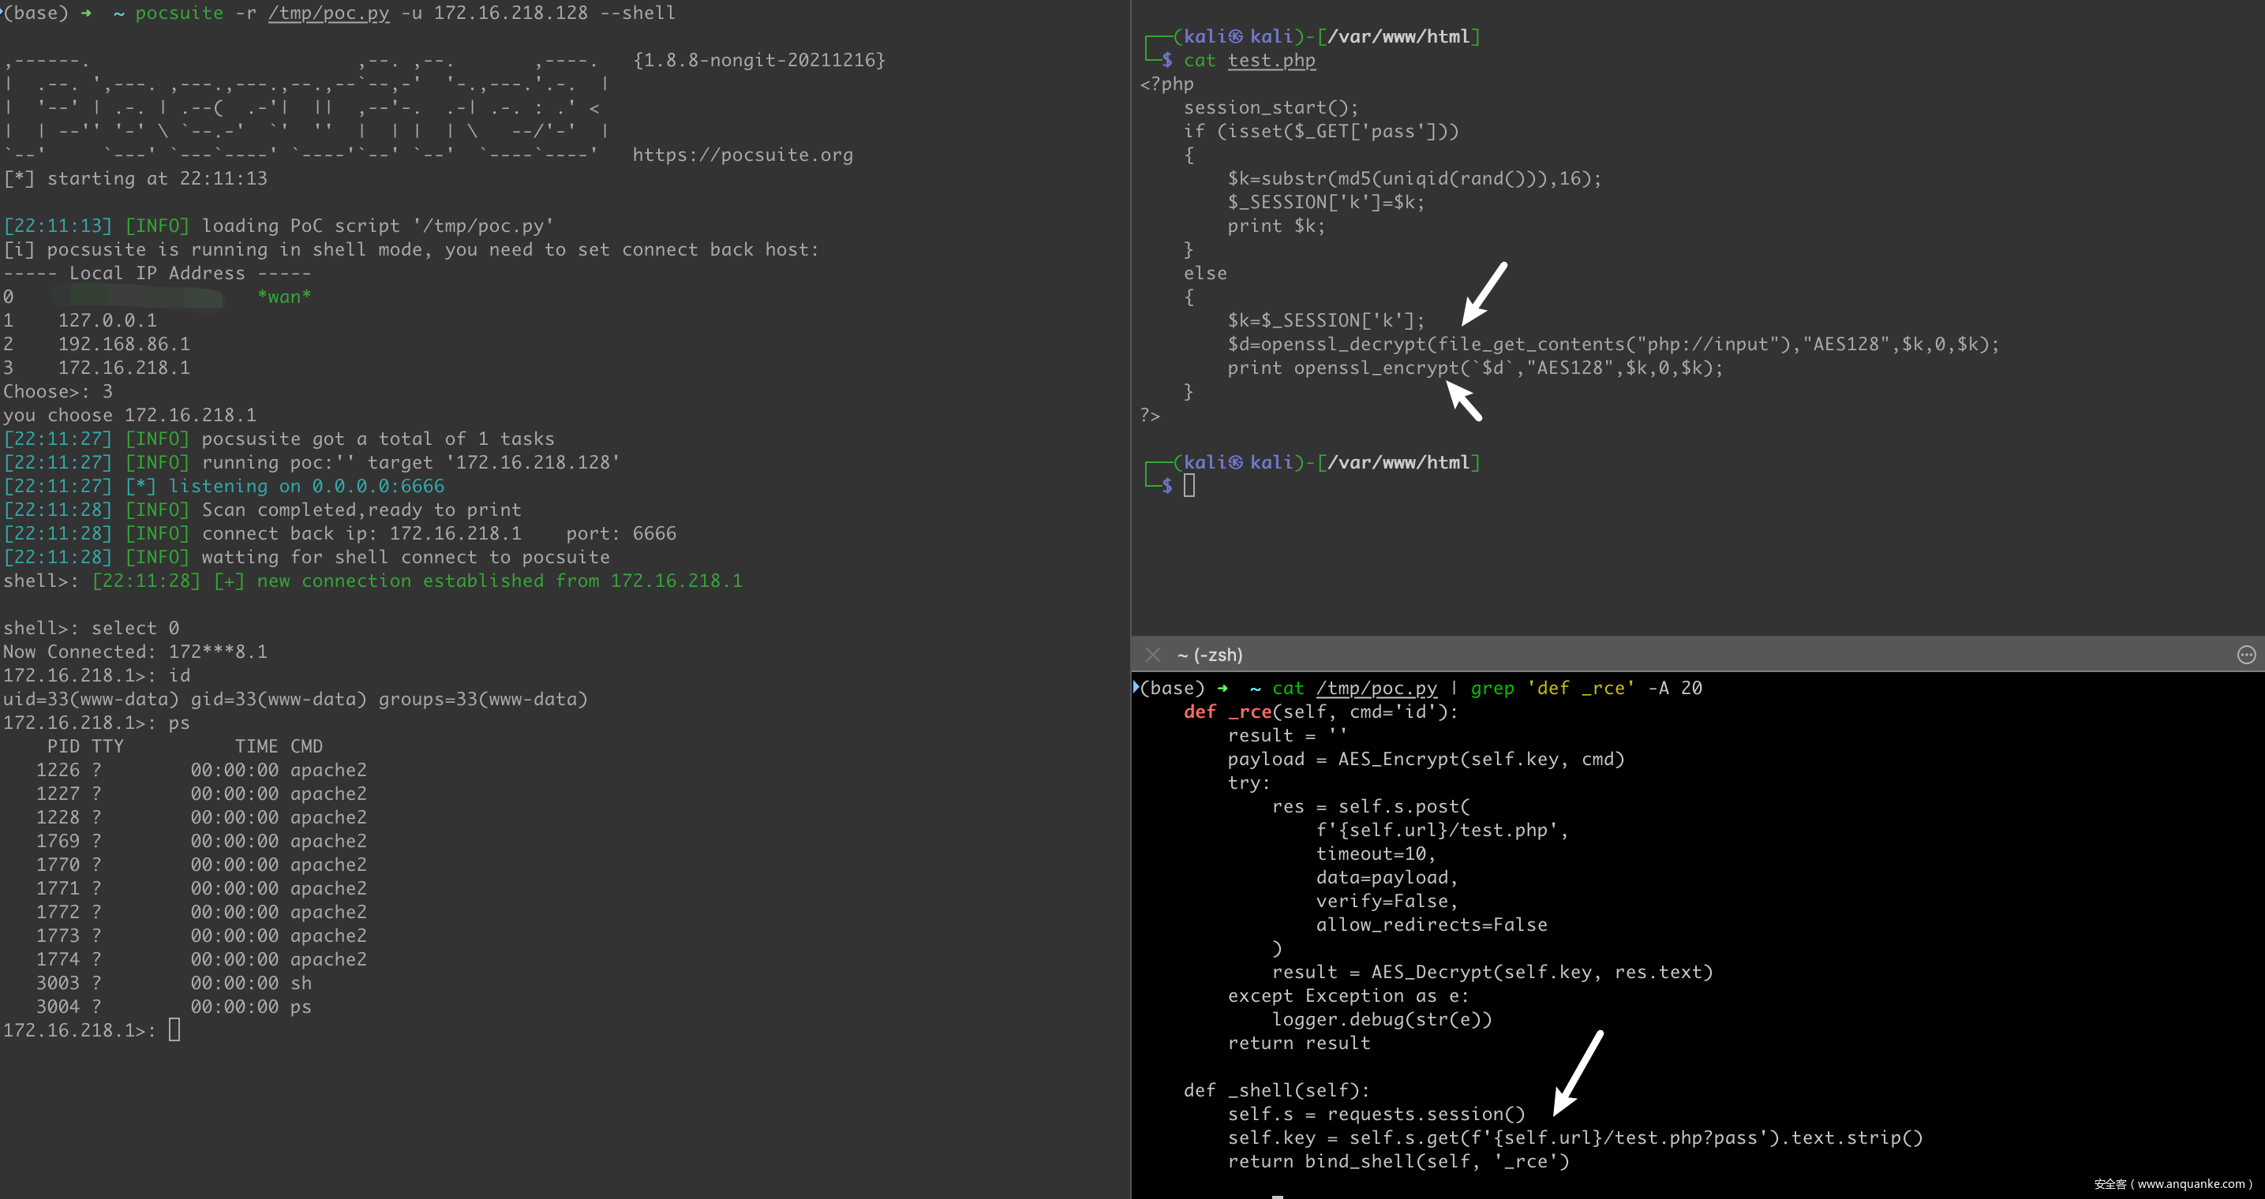Click white arrow below the openssl_encrypt line
The image size is (2265, 1199).
point(1465,401)
